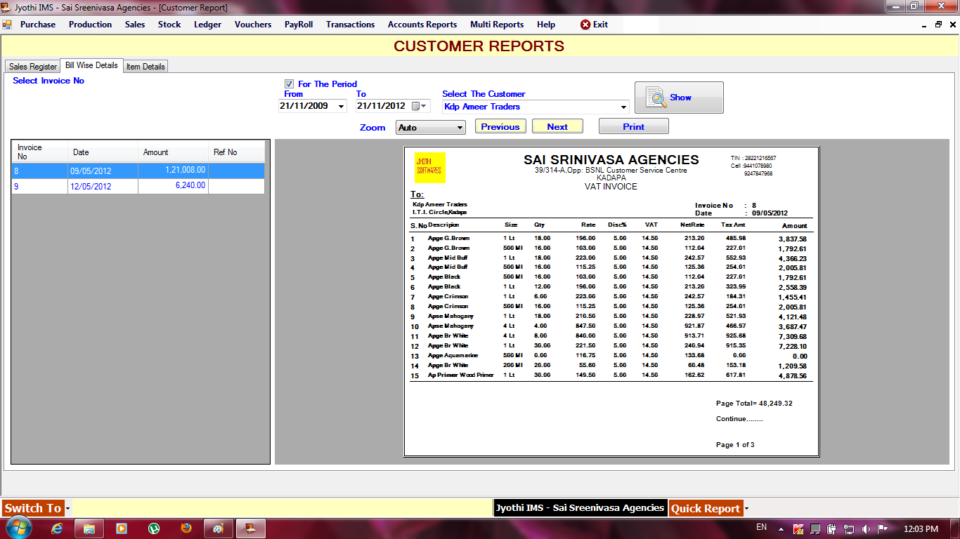Screen dimensions: 960x539
Task: Click the Page Total 48,249.32 text
Action: click(x=754, y=404)
